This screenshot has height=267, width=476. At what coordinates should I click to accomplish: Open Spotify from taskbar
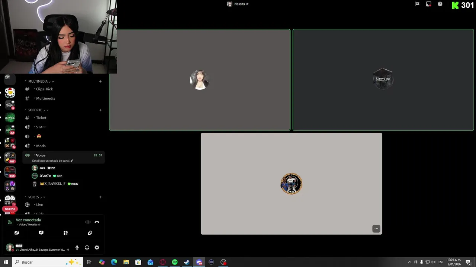tap(175, 262)
